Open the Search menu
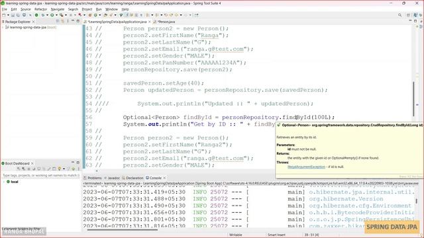This screenshot has width=424, height=238. (x=73, y=9)
